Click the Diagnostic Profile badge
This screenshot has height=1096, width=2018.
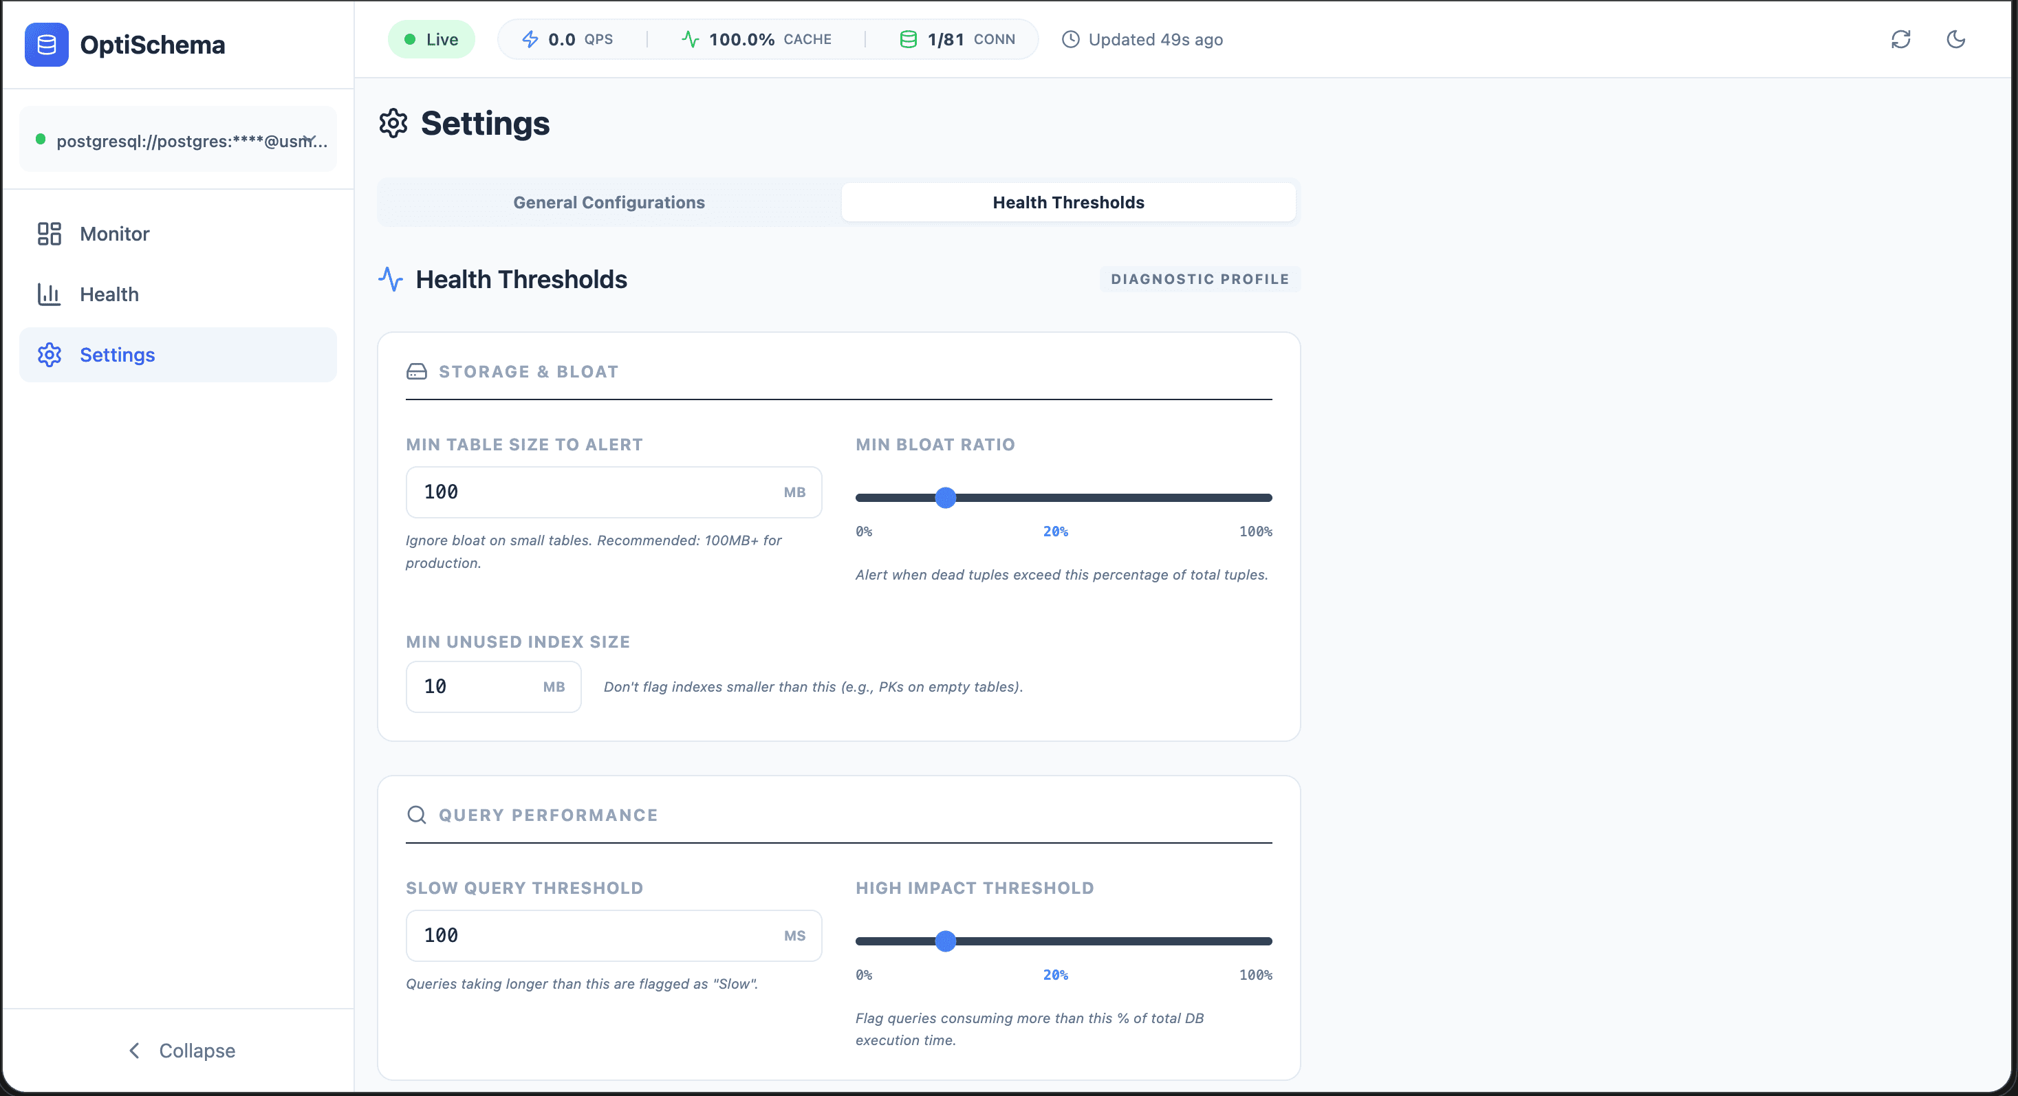point(1200,279)
